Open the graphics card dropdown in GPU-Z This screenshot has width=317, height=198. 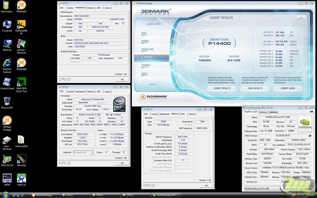(265, 189)
